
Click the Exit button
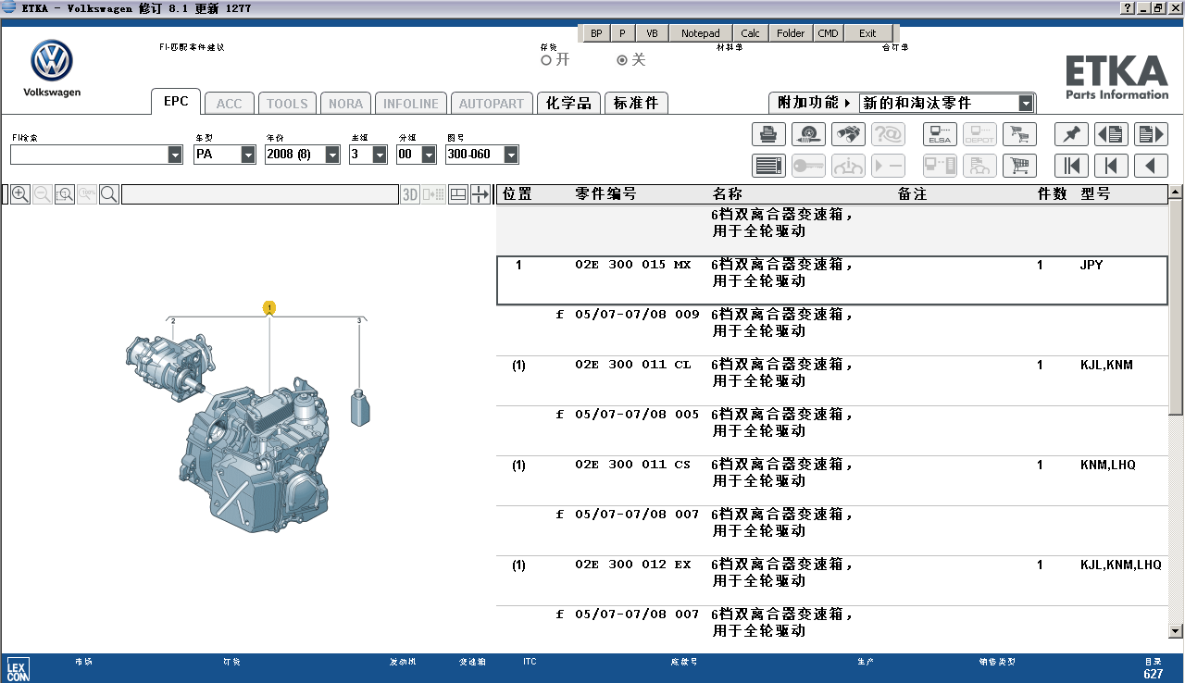(x=867, y=33)
